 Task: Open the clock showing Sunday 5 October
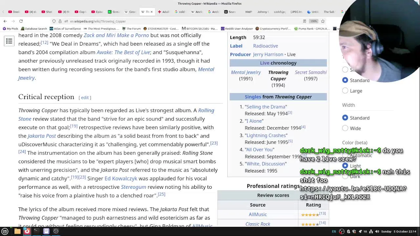click(x=399, y=231)
